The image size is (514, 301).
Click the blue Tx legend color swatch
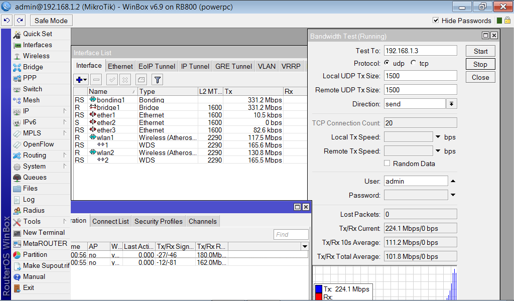[319, 289]
